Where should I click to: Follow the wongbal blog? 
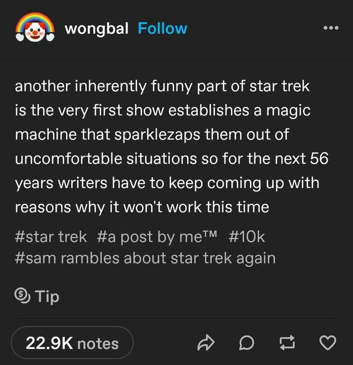[163, 28]
